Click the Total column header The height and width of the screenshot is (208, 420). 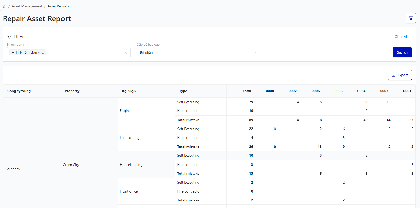click(x=246, y=91)
